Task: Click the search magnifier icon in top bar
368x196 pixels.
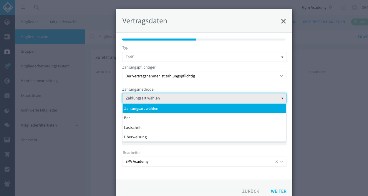Action: pyautogui.click(x=36, y=7)
